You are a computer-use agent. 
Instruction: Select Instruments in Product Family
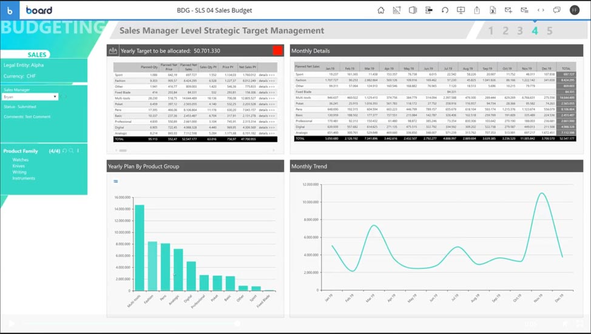tap(24, 178)
